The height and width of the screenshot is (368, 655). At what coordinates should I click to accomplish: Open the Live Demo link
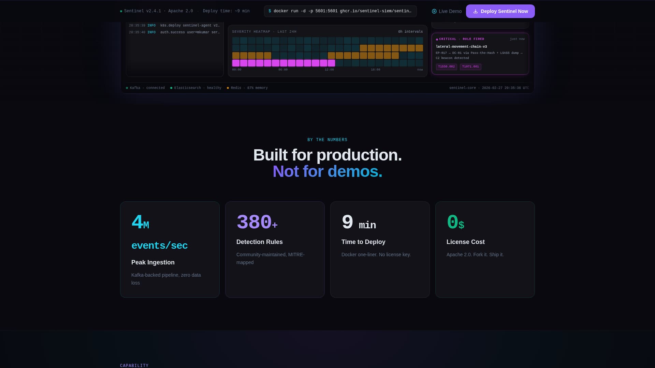(x=447, y=11)
